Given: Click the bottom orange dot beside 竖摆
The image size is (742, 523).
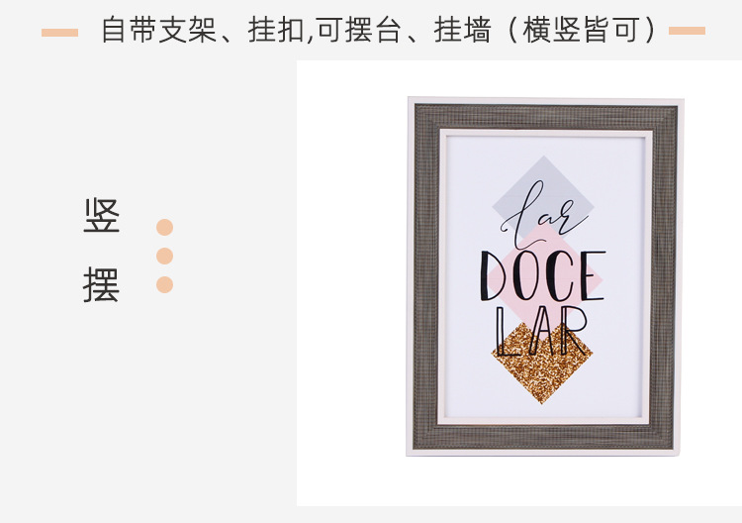Looking at the screenshot, I should point(164,285).
